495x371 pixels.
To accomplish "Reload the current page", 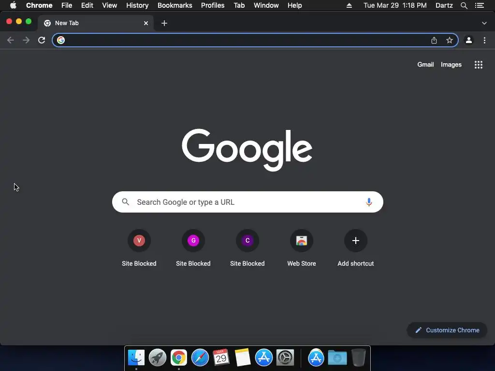I will coord(42,40).
